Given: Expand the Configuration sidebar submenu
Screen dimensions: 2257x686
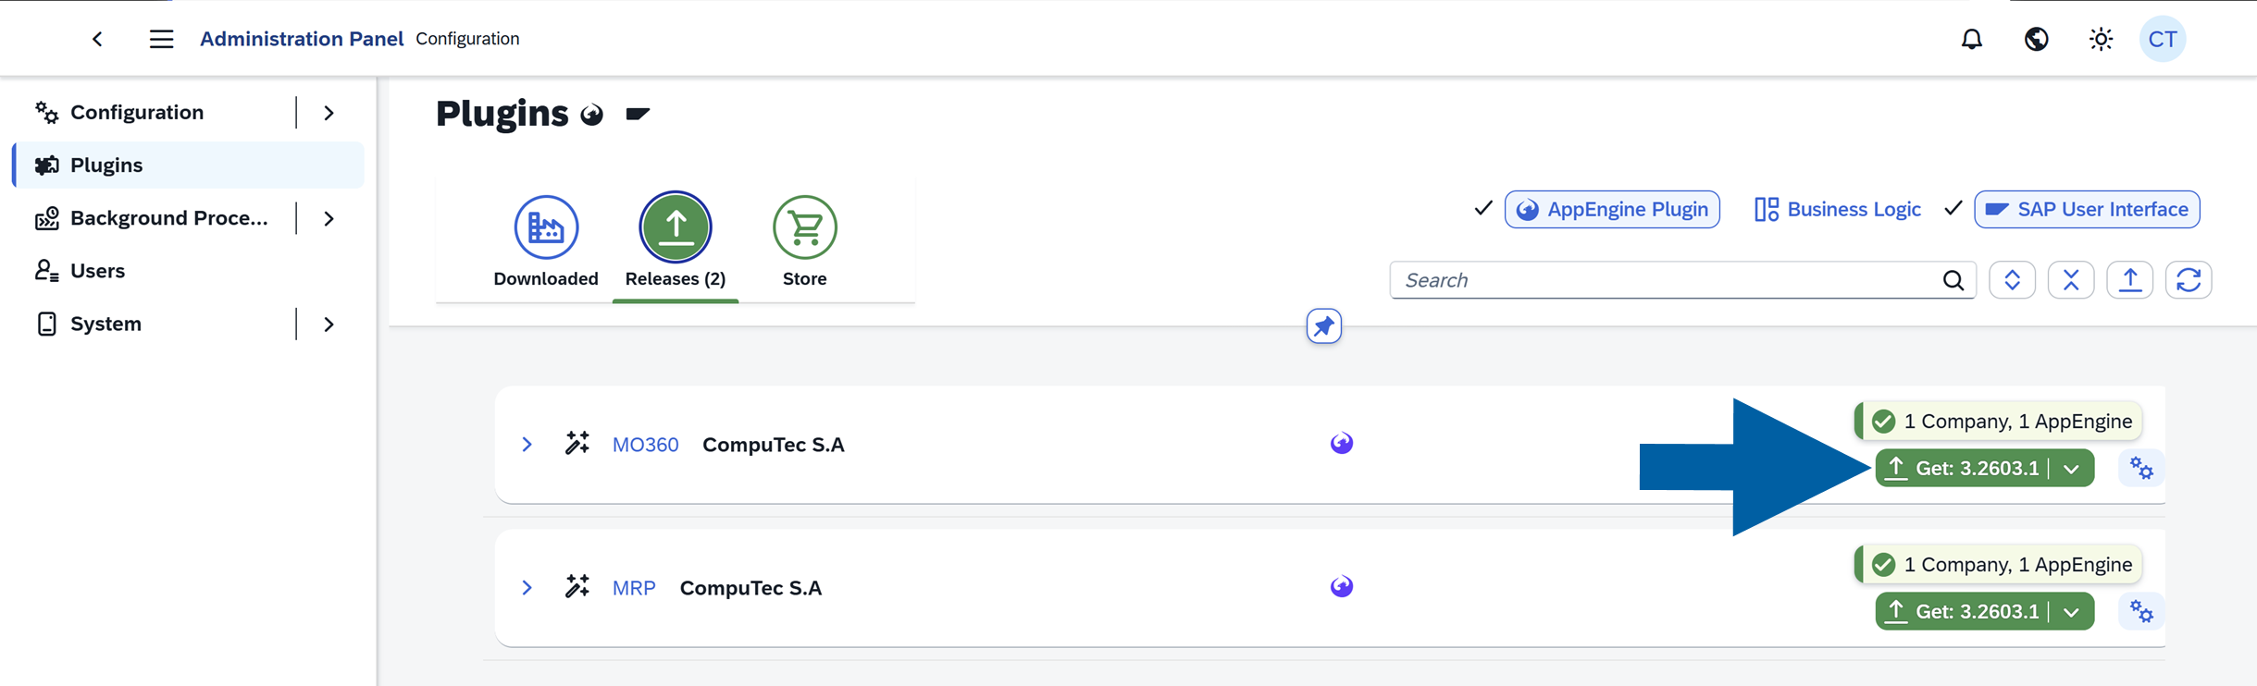Looking at the screenshot, I should pyautogui.click(x=329, y=113).
